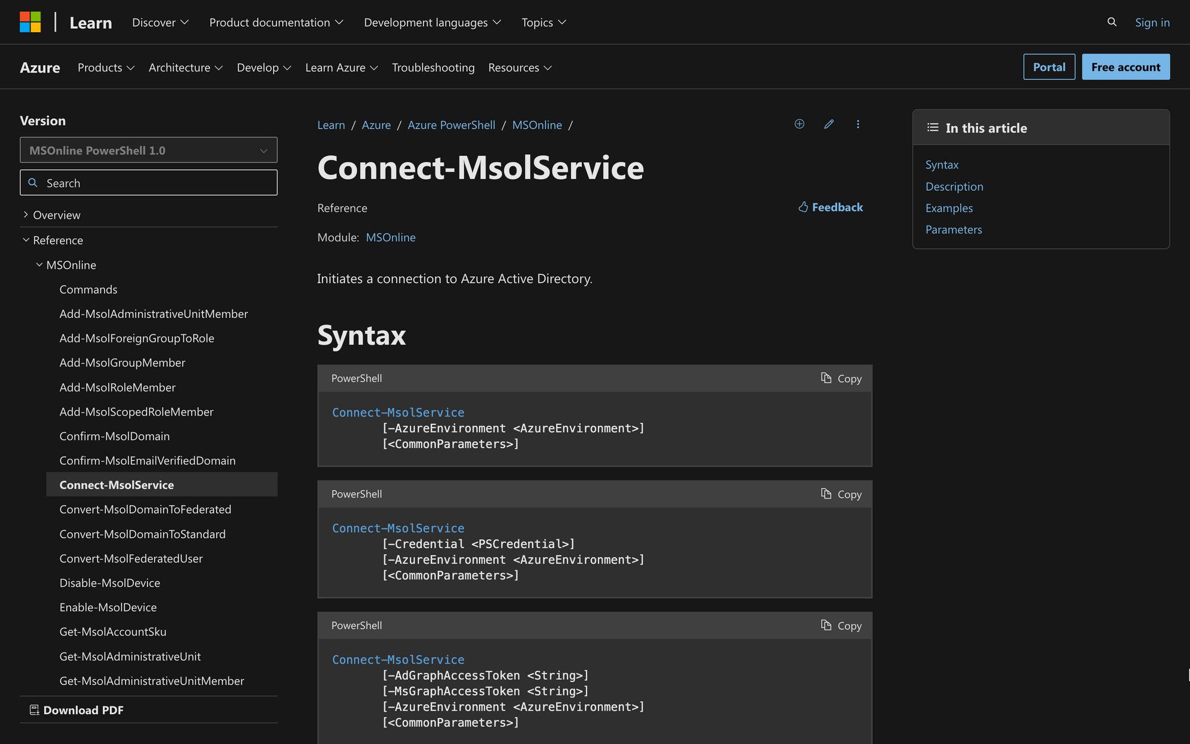This screenshot has width=1190, height=744.
Task: Open the Version dropdown for MSOnline PowerShell
Action: click(x=148, y=150)
